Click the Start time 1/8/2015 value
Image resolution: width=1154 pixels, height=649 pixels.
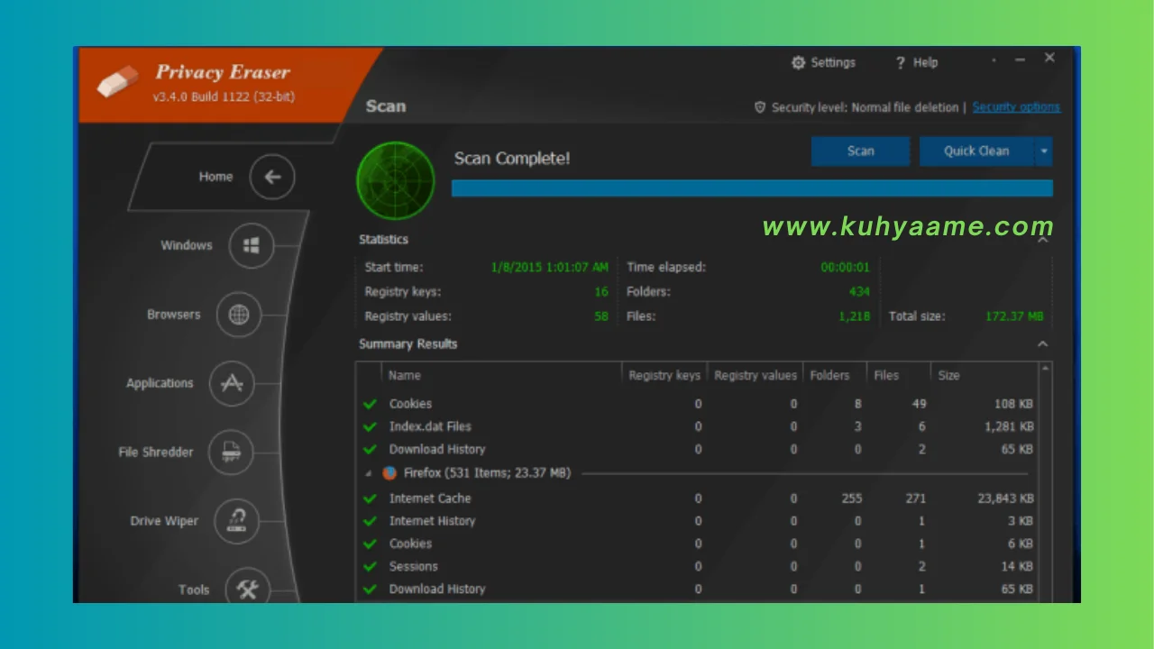(x=550, y=268)
